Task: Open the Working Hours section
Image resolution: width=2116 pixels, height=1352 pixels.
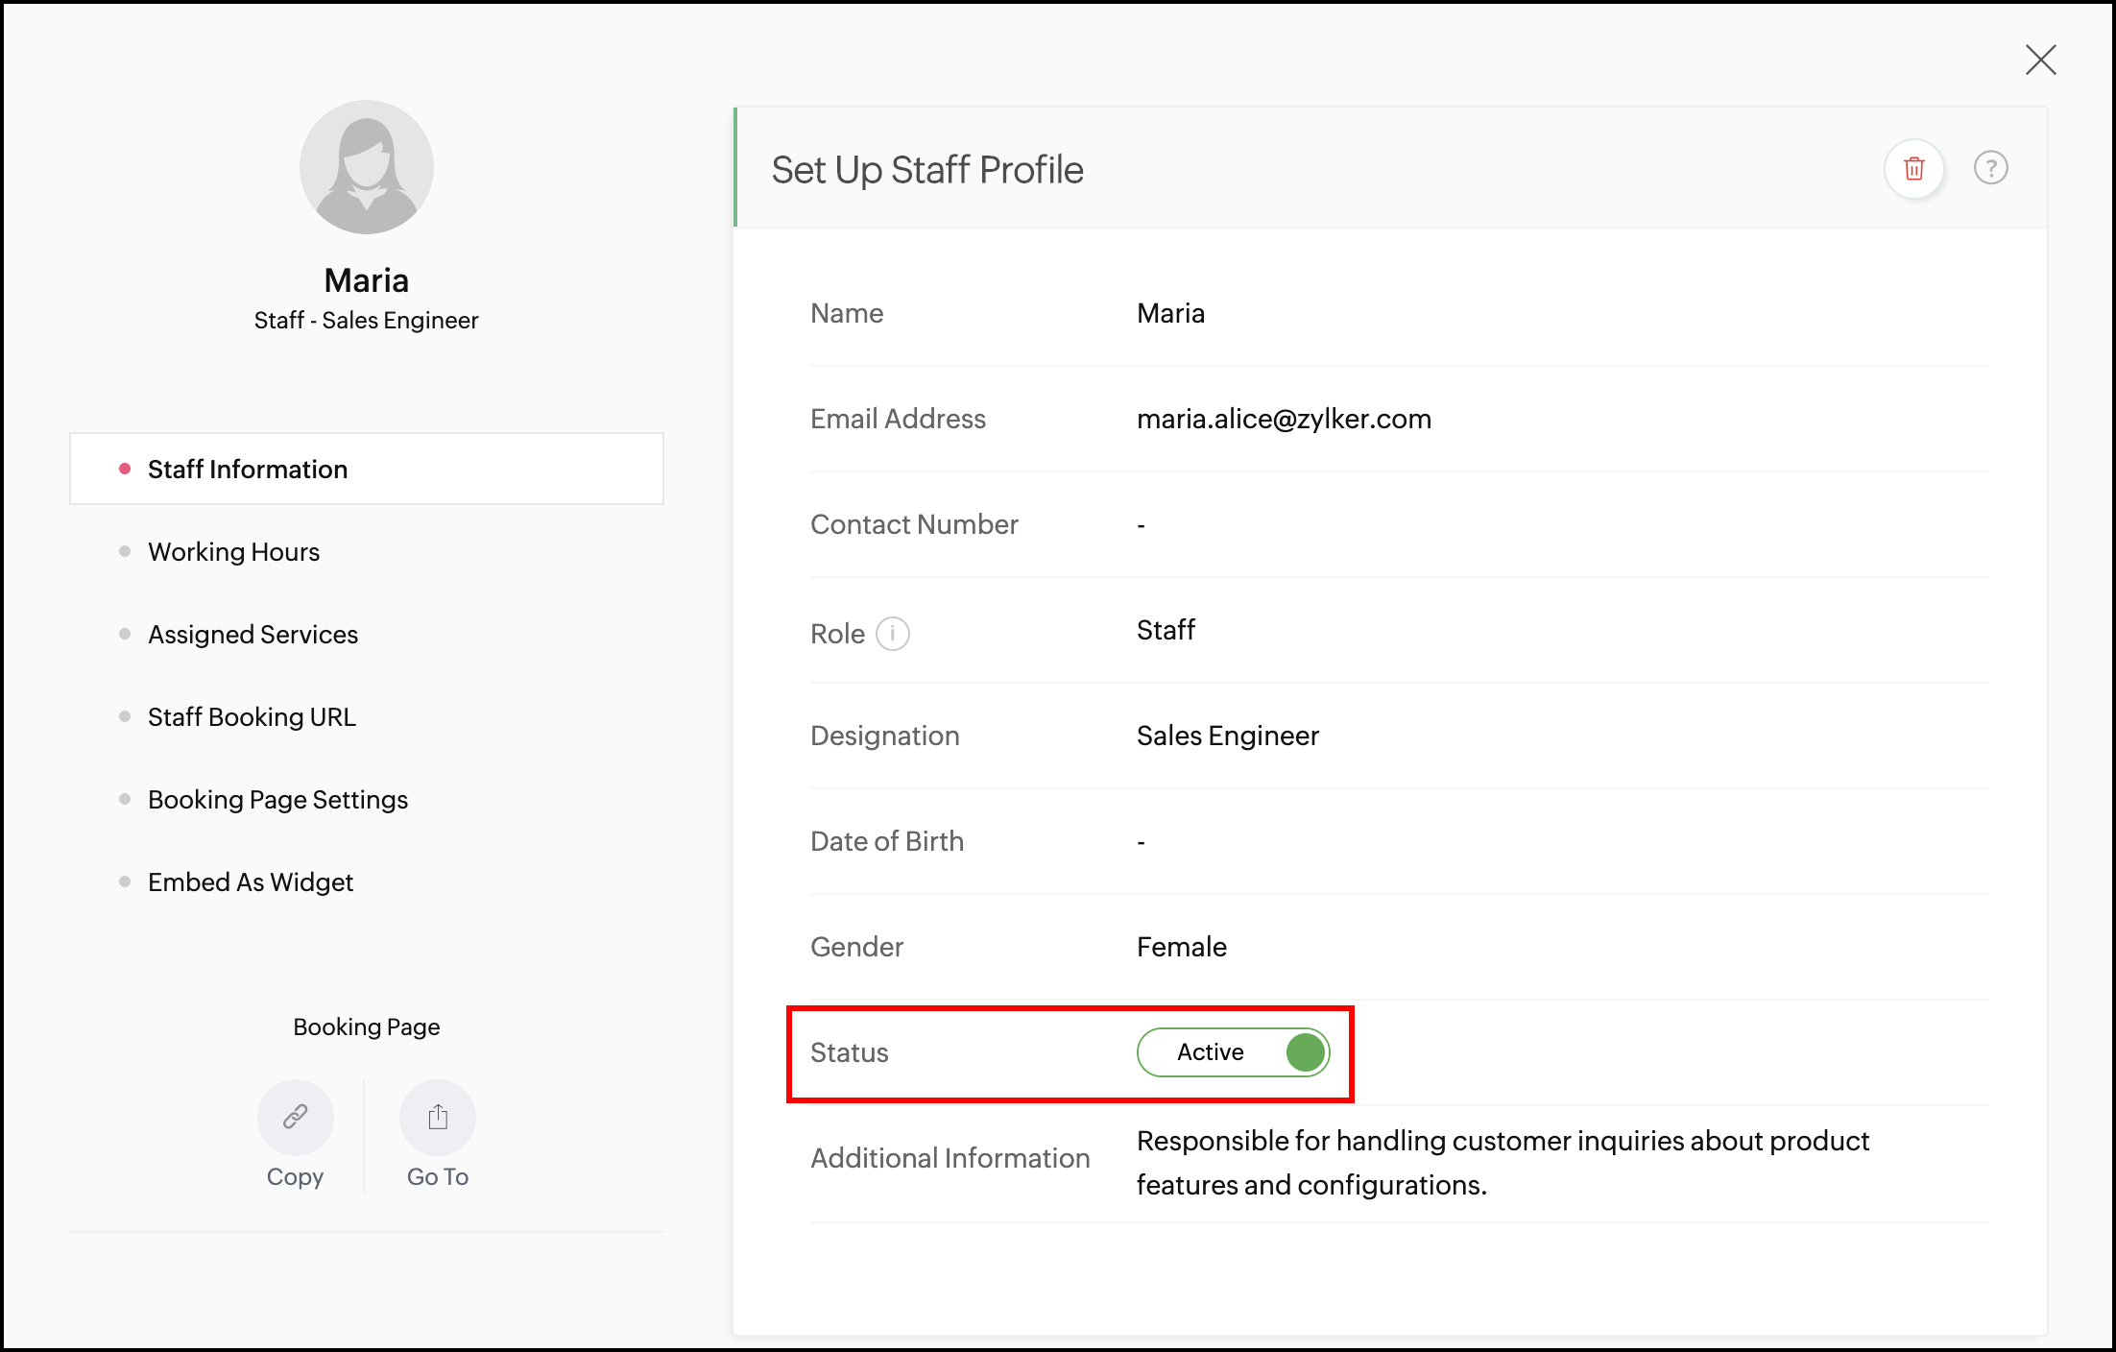Action: click(x=233, y=552)
